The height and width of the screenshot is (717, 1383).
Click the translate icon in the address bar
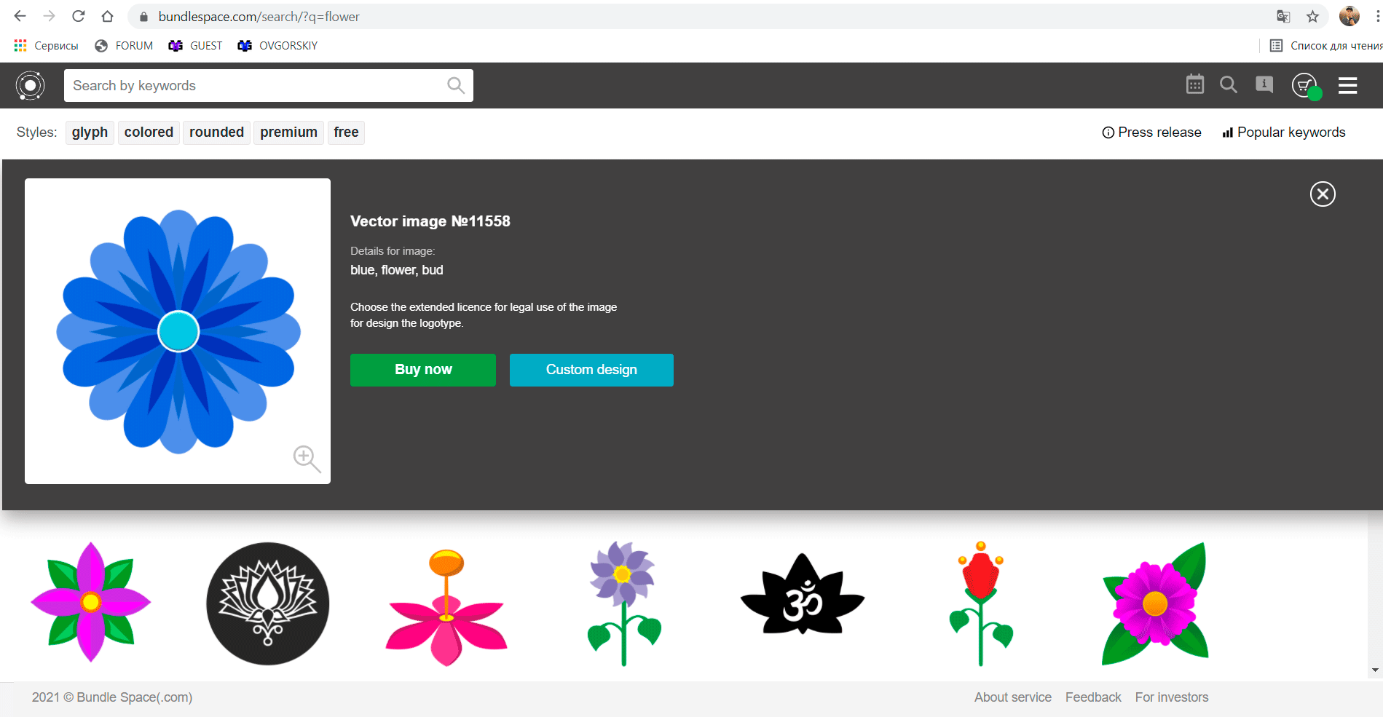[1282, 16]
